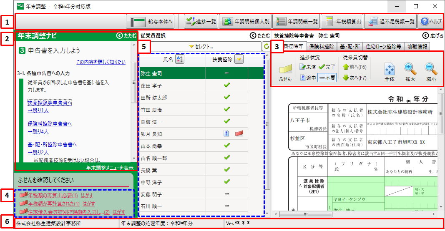Open sticky note 年税額が再計算された(1)
This screenshot has width=445, height=231.
coord(54,204)
